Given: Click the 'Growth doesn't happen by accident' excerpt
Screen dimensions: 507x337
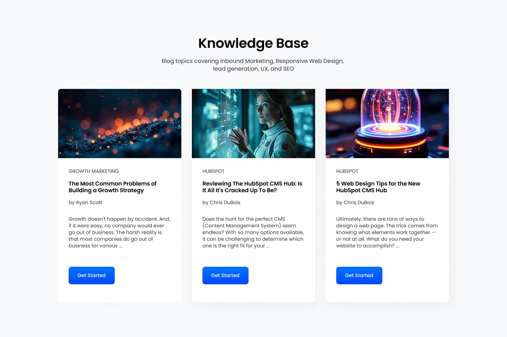Looking at the screenshot, I should [119, 232].
